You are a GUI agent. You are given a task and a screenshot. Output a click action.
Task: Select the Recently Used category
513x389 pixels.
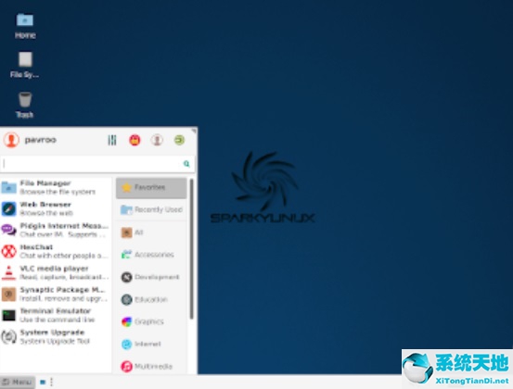pyautogui.click(x=151, y=209)
